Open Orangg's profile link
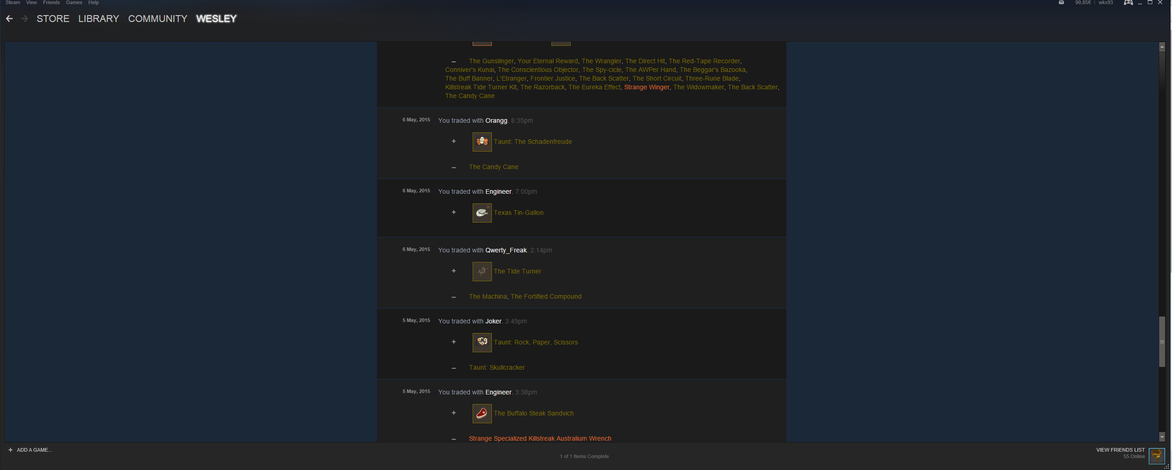1172x470 pixels. (x=496, y=120)
